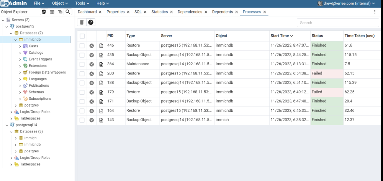The height and width of the screenshot is (181, 383).
Task: View log details for PID 164
Action: point(101,111)
